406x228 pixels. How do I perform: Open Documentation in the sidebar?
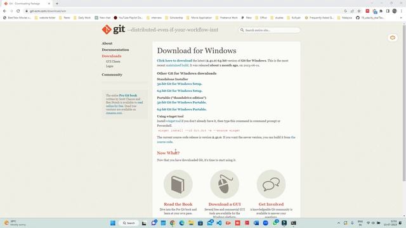point(115,49)
